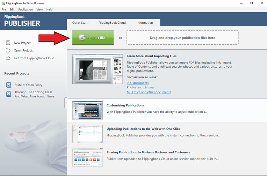Open the PDF documents link
267x176 pixels.
coord(138,83)
